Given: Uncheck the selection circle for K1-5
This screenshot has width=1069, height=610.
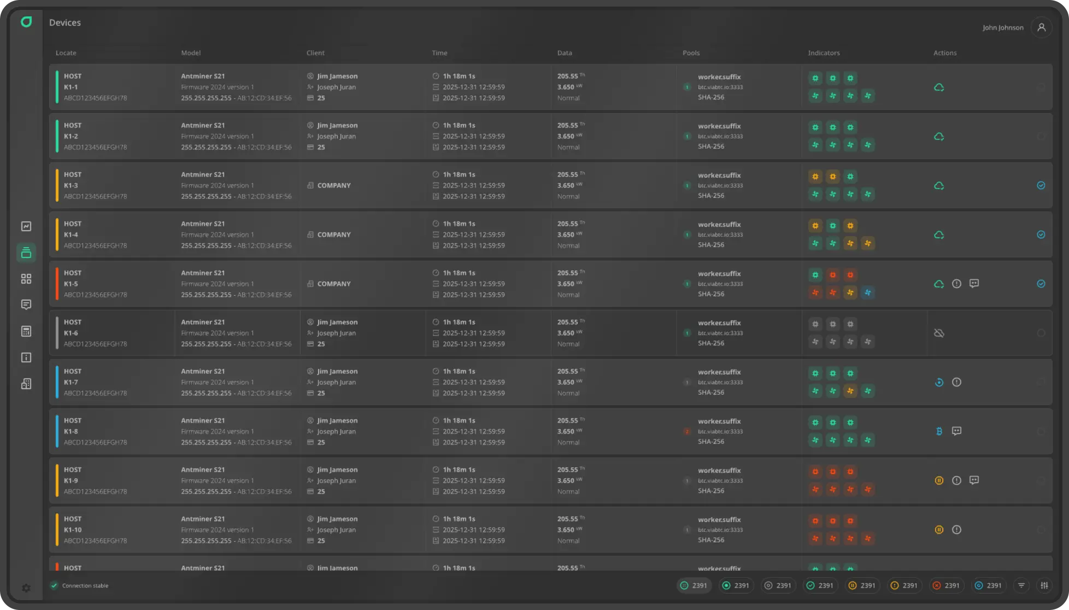Looking at the screenshot, I should click(x=1041, y=284).
